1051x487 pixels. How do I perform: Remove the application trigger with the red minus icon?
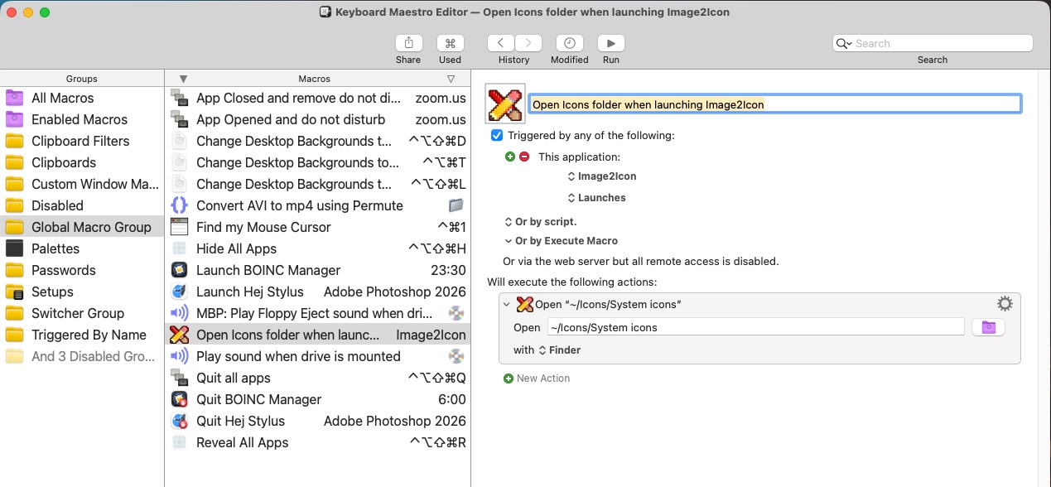click(523, 157)
